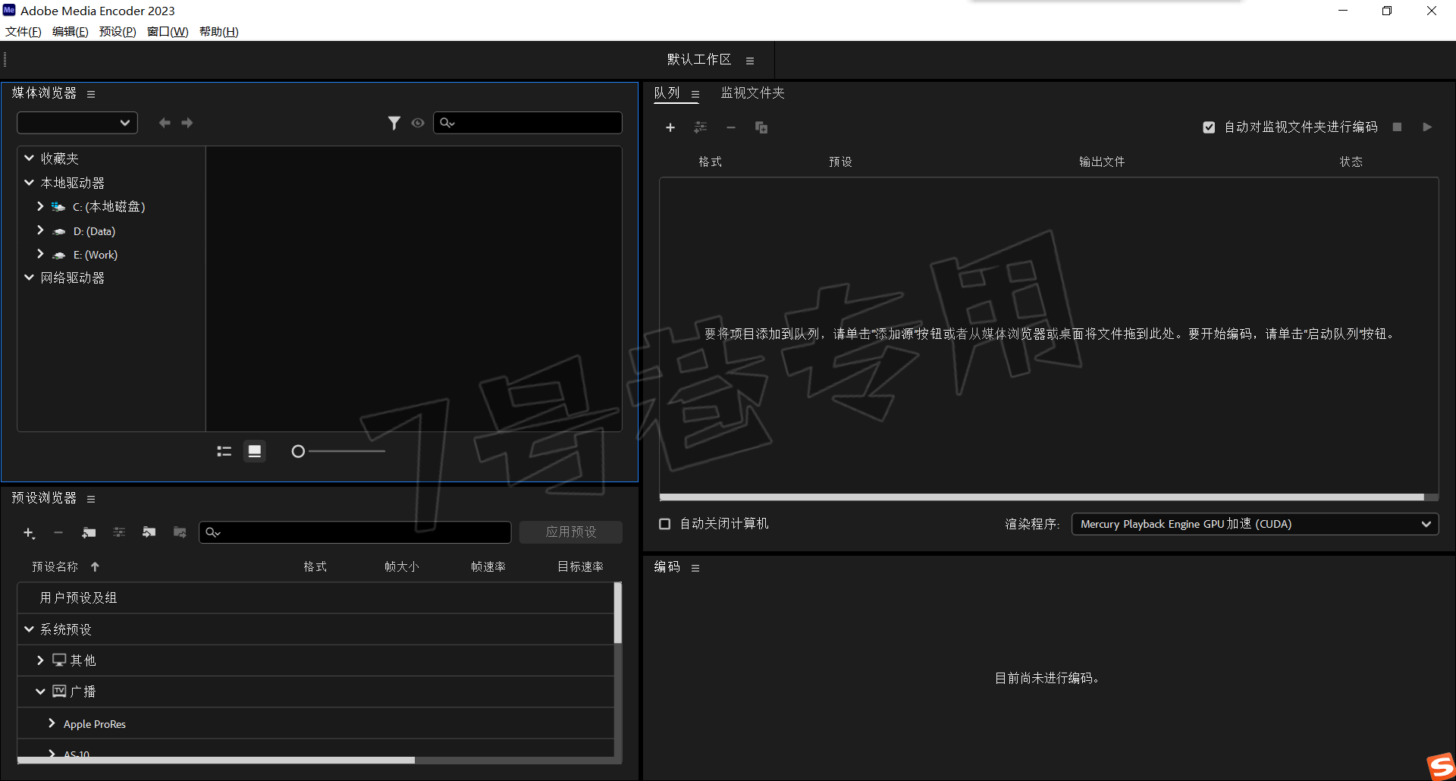Switch to the 监视文件夹 watch folders tab
This screenshot has width=1456, height=781.
click(752, 93)
